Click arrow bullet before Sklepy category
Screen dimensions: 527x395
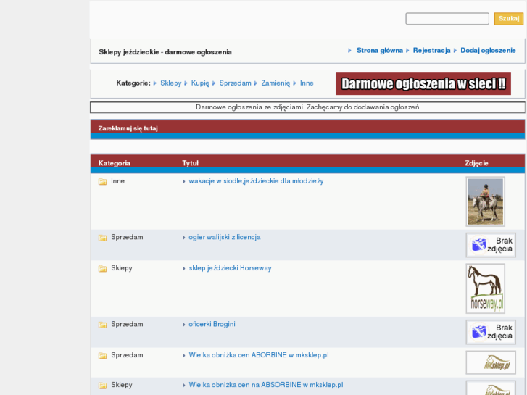tap(155, 83)
